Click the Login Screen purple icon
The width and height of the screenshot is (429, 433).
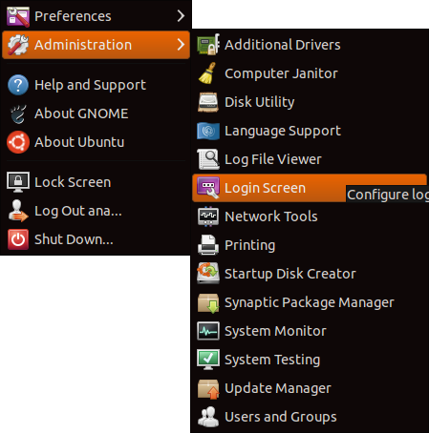[x=208, y=188]
